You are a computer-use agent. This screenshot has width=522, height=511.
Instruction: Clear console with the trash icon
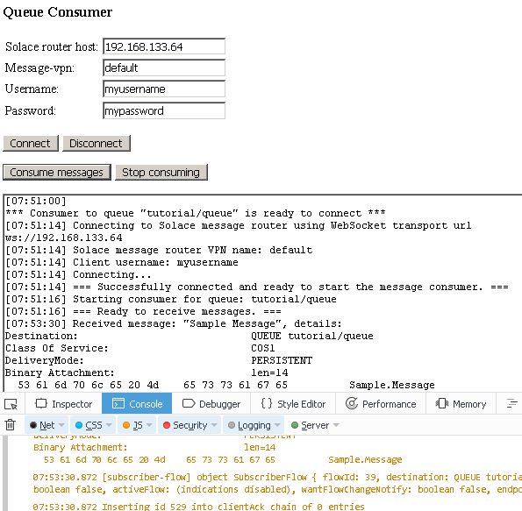click(11, 425)
